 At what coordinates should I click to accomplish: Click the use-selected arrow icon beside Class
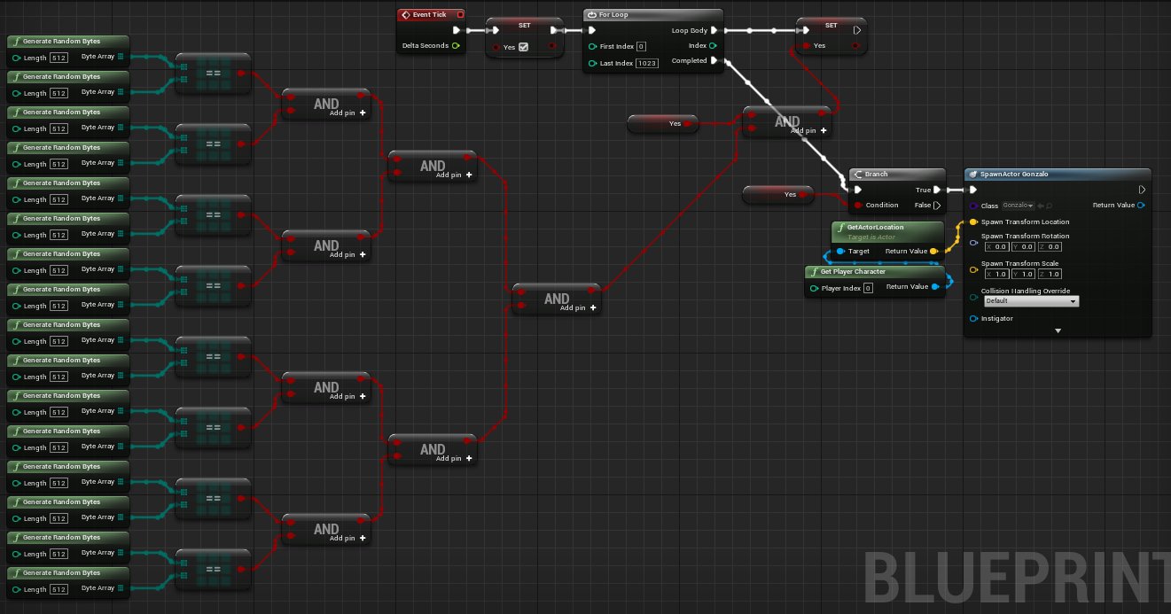click(x=1041, y=206)
